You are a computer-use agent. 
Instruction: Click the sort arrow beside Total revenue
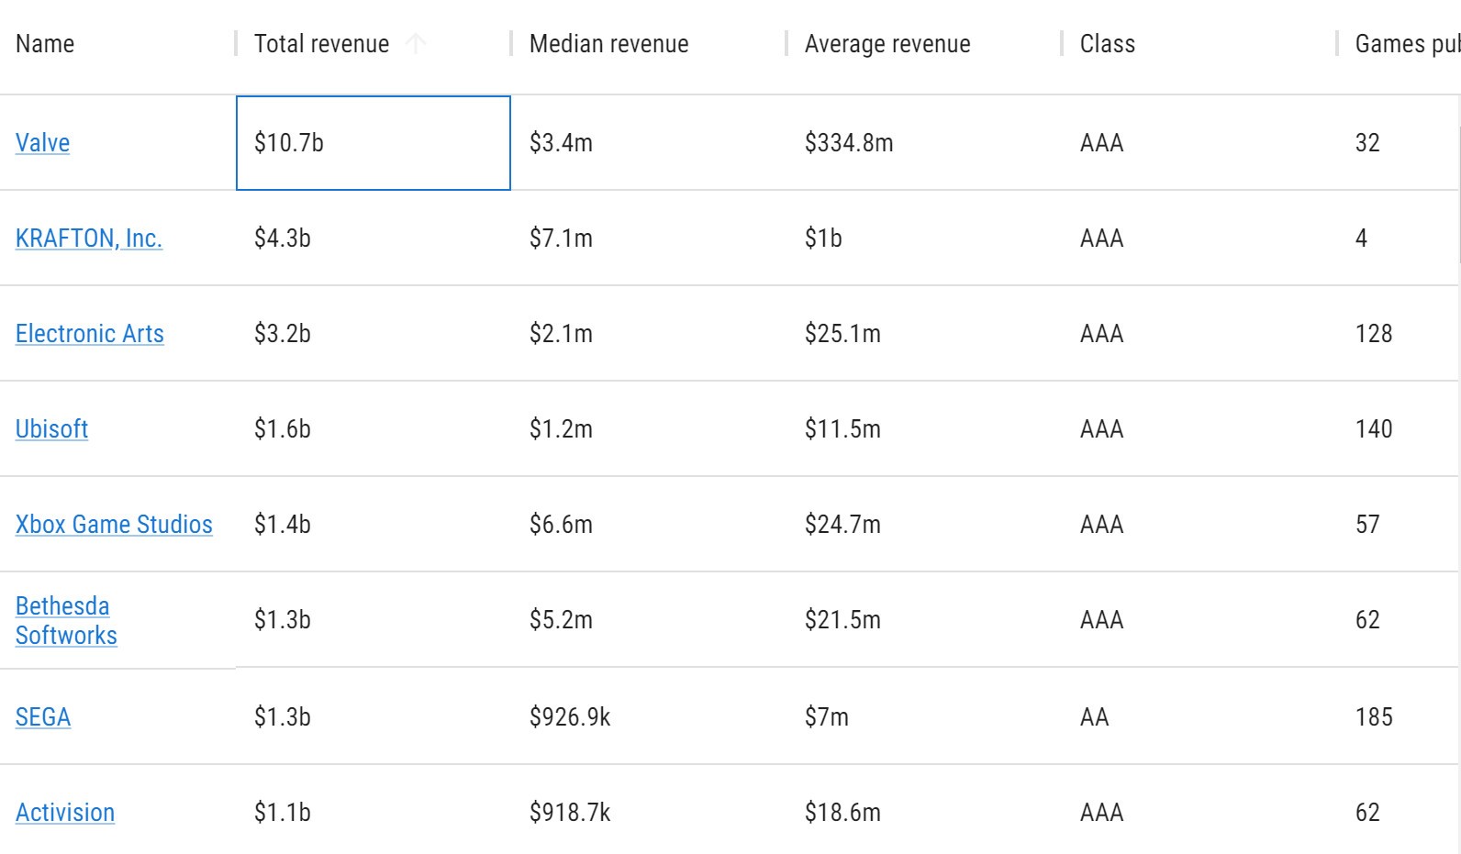[x=416, y=43]
